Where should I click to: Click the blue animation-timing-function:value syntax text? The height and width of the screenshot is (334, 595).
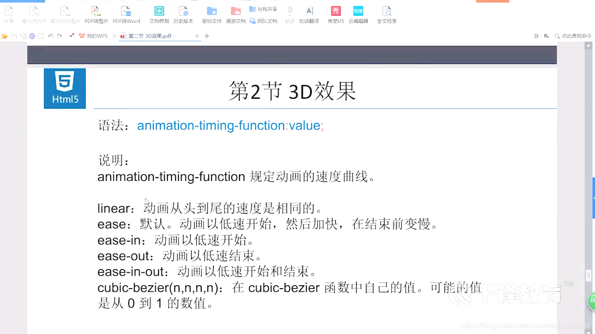(230, 125)
